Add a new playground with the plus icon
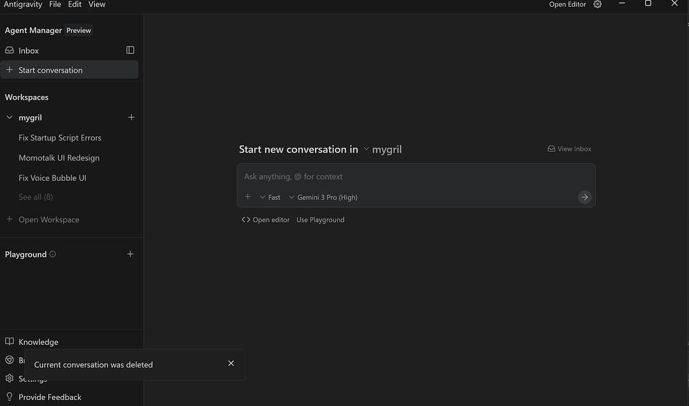Viewport: 689px width, 406px height. [130, 254]
